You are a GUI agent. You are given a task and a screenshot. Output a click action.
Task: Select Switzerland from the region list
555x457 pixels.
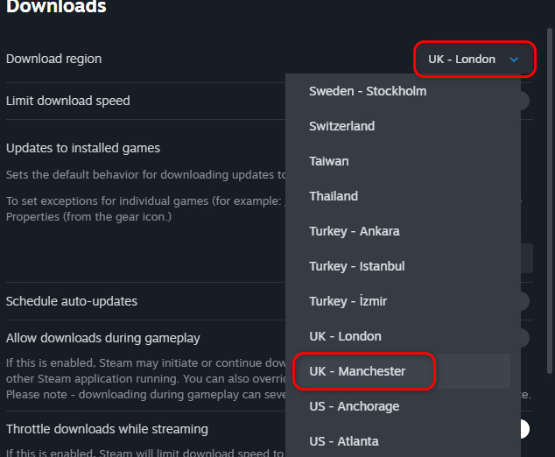pos(341,126)
